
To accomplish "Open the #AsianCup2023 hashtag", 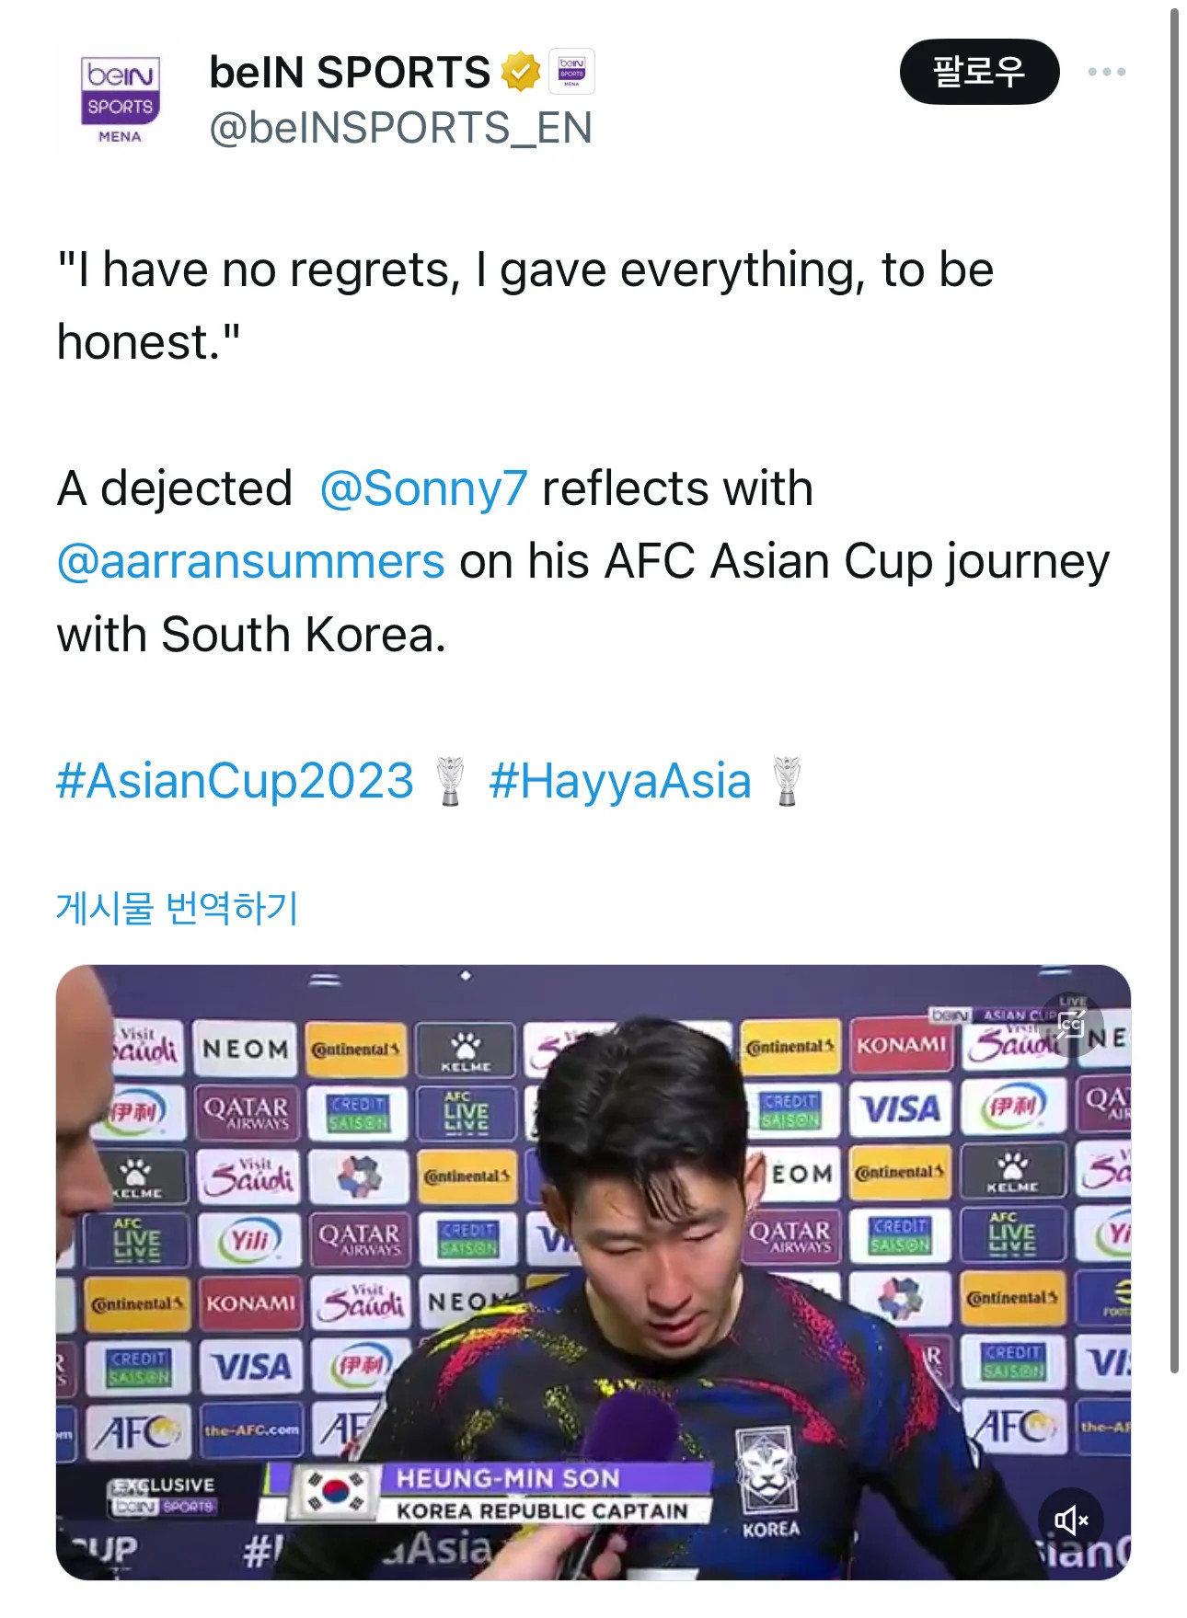I will [x=236, y=781].
